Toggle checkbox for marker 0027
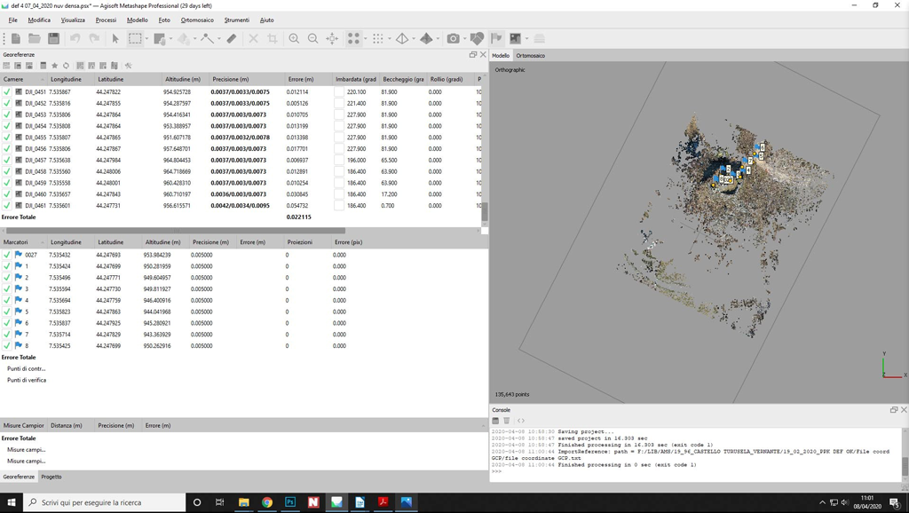 (7, 255)
